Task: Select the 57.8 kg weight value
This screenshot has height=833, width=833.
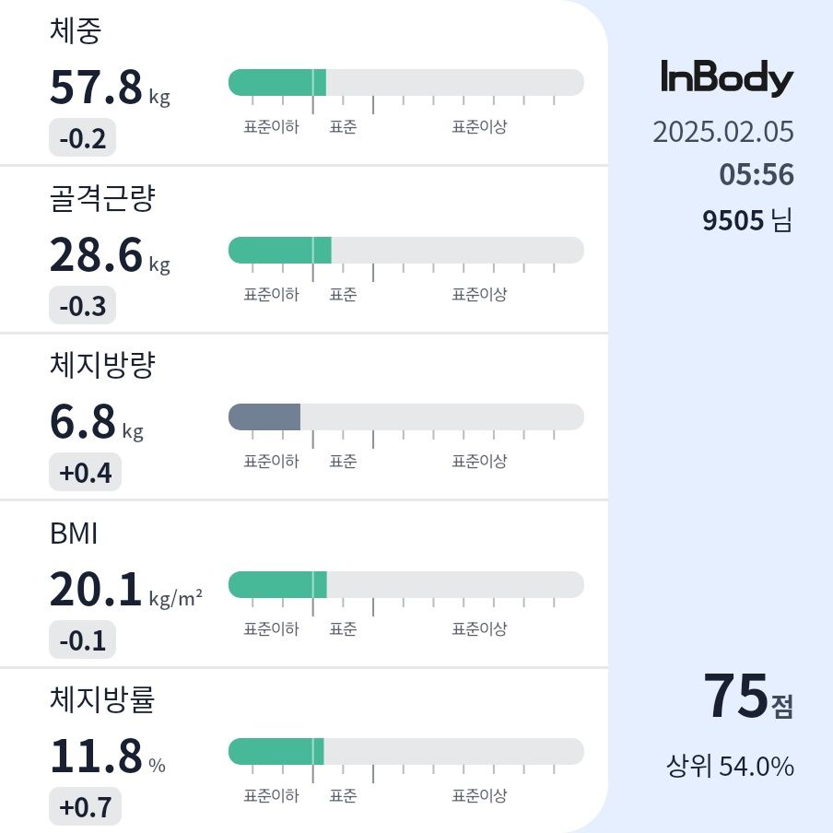Action: pyautogui.click(x=110, y=88)
